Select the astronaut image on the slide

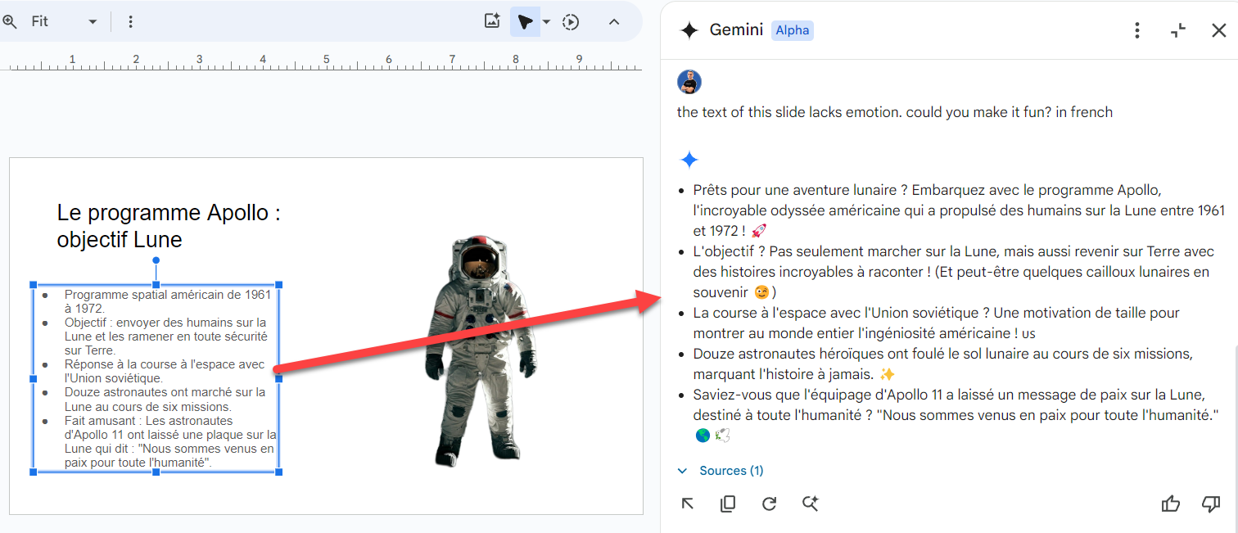[481, 350]
